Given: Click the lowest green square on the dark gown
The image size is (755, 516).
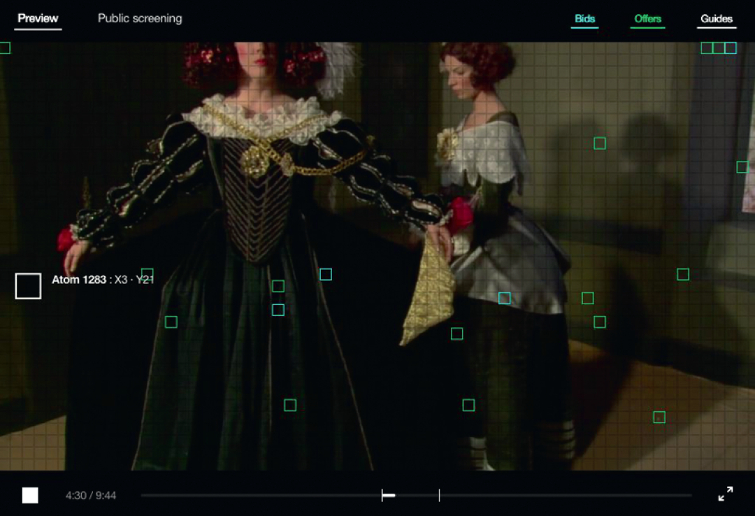Looking at the screenshot, I should [x=290, y=406].
